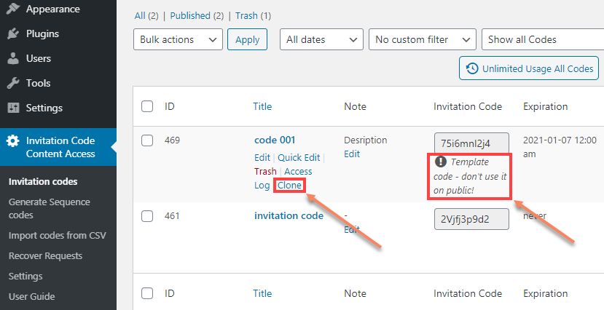The width and height of the screenshot is (604, 310).
Task: Click the Plugins plug icon
Action: point(13,33)
